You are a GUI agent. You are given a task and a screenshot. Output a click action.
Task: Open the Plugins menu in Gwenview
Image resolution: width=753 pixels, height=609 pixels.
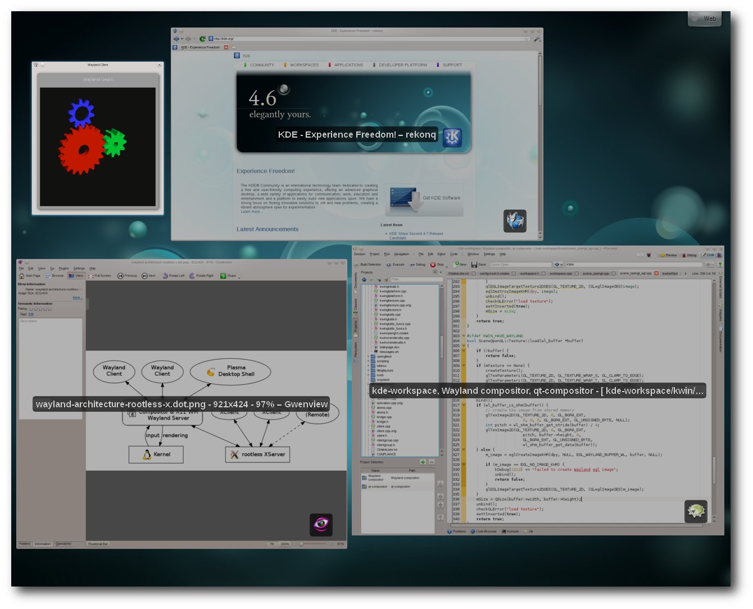click(x=63, y=269)
